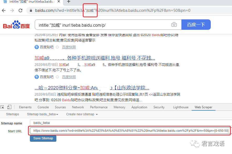Open 百度快照 under the first result
The height and width of the screenshot is (154, 232).
tap(69, 47)
